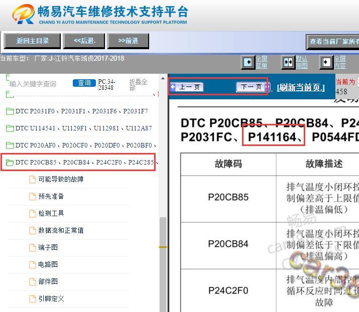Open the 可能导致的故障 page
Viewport: 359px width, 312px height.
tap(61, 180)
